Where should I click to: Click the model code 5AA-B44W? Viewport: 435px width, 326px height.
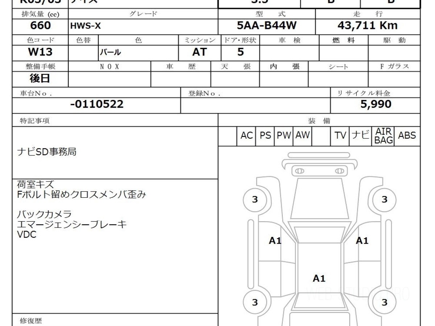267,26
